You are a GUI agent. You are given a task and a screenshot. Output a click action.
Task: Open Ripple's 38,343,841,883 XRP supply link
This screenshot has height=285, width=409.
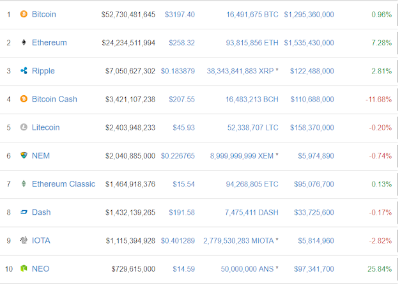[x=240, y=71]
